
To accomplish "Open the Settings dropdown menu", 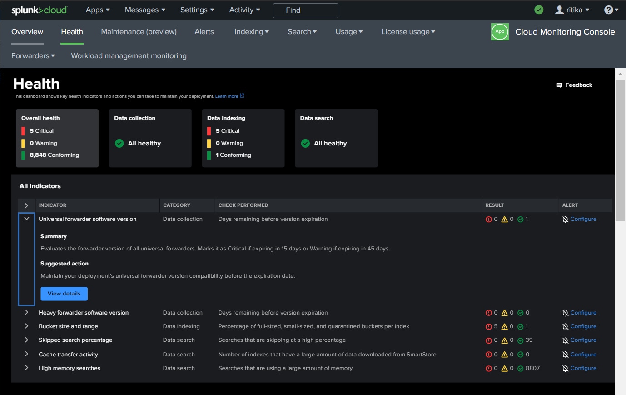I will [197, 10].
